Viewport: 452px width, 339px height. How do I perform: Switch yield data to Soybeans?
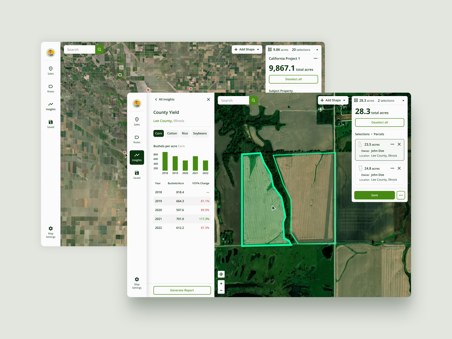(200, 133)
